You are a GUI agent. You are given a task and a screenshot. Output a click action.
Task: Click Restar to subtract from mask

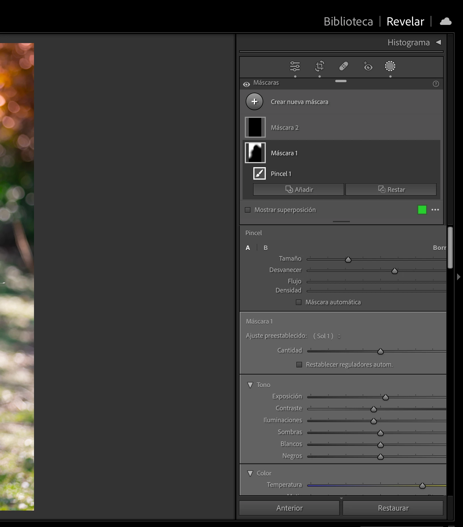tap(391, 189)
